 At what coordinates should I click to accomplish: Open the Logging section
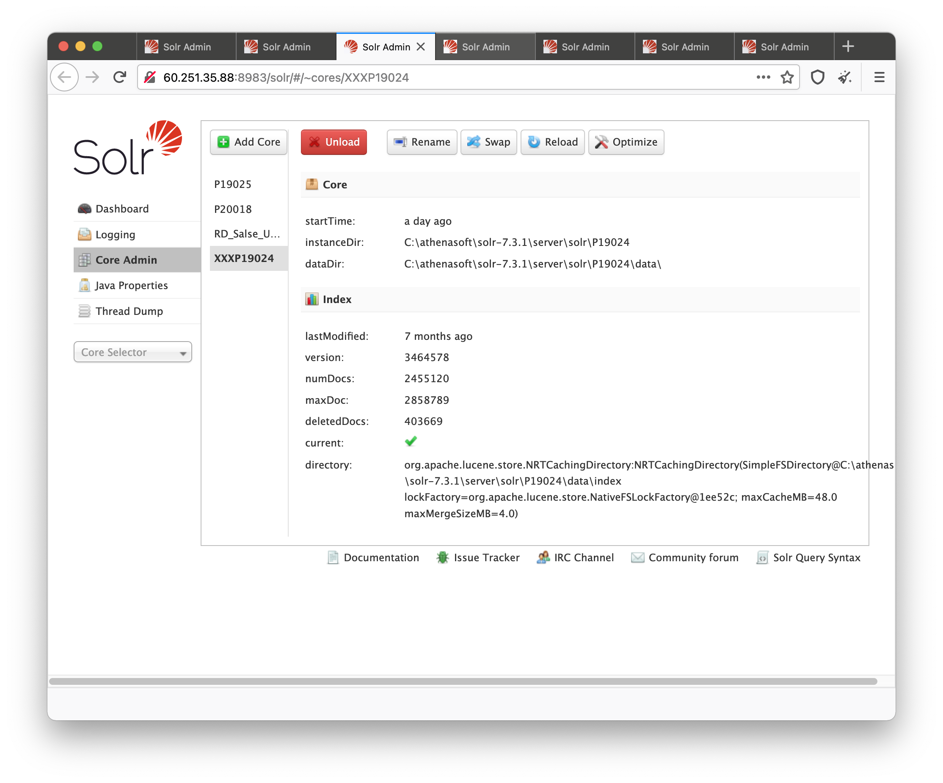click(x=137, y=234)
